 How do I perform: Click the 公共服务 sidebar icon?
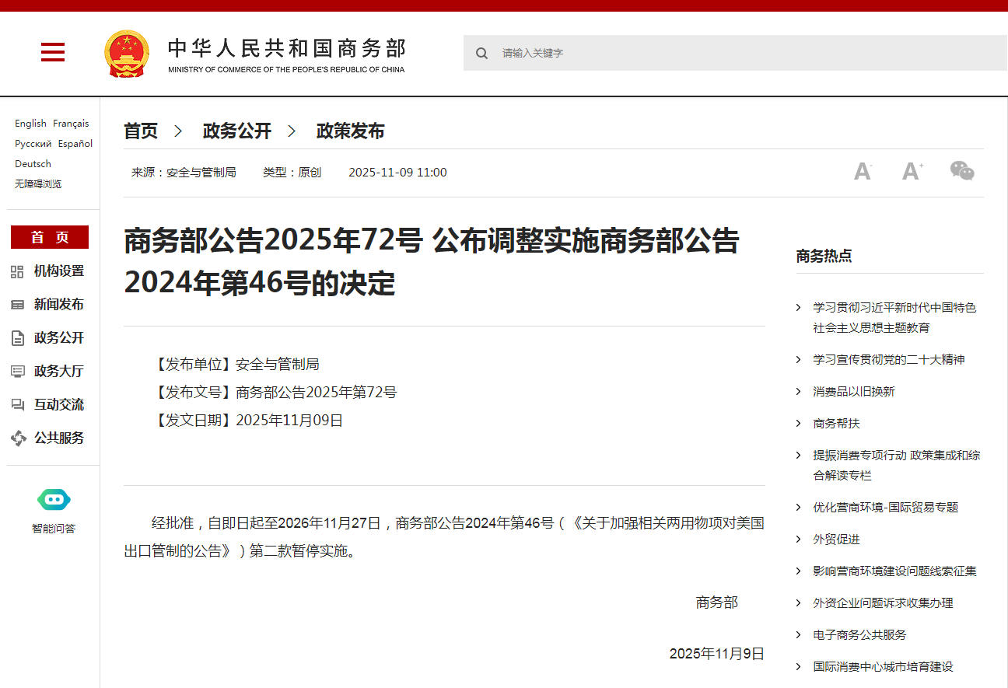[18, 438]
